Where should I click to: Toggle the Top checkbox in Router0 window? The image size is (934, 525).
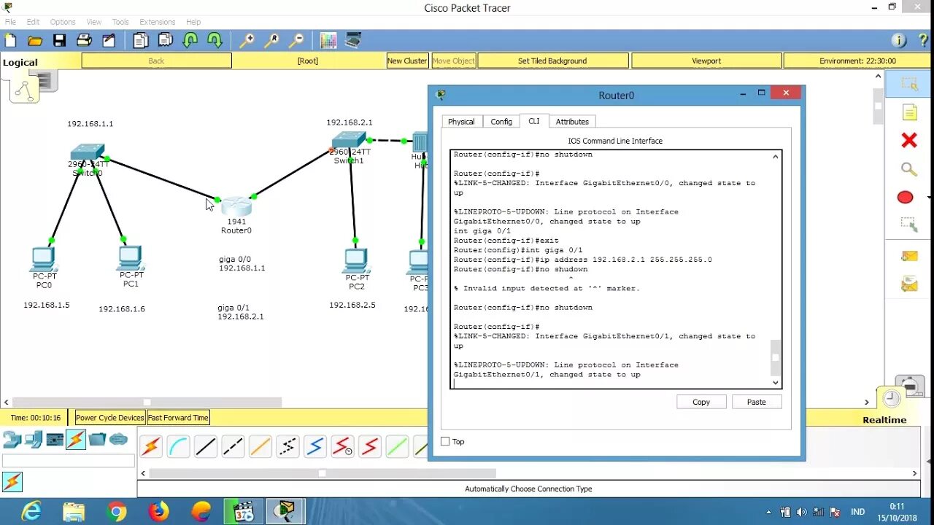click(x=445, y=441)
